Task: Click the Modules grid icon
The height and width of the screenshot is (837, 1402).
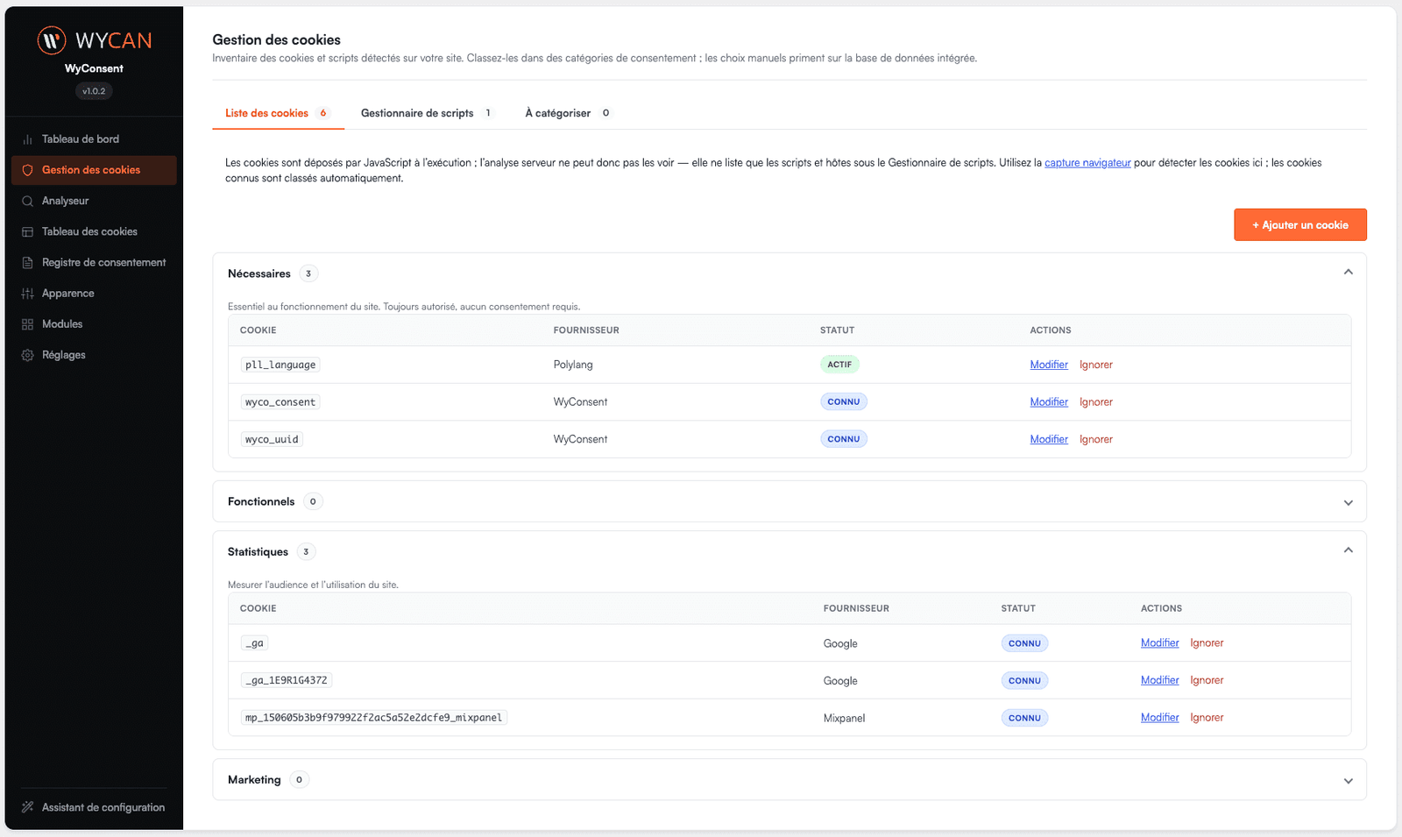Action: 27,324
